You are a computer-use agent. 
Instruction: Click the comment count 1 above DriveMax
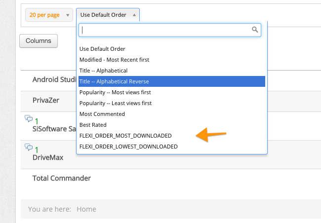(x=37, y=150)
